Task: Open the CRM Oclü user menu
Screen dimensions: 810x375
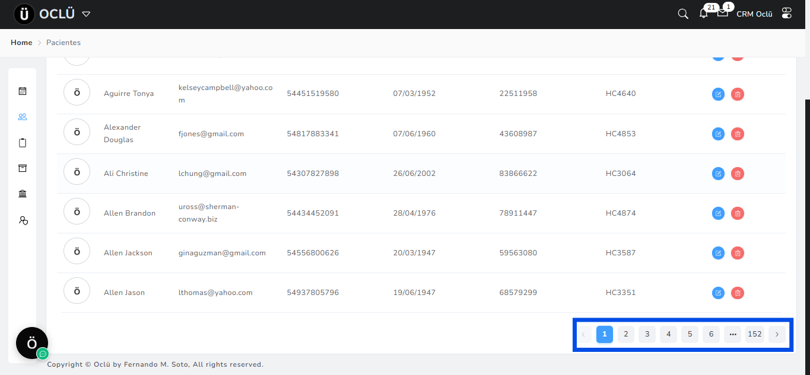Action: click(x=754, y=14)
